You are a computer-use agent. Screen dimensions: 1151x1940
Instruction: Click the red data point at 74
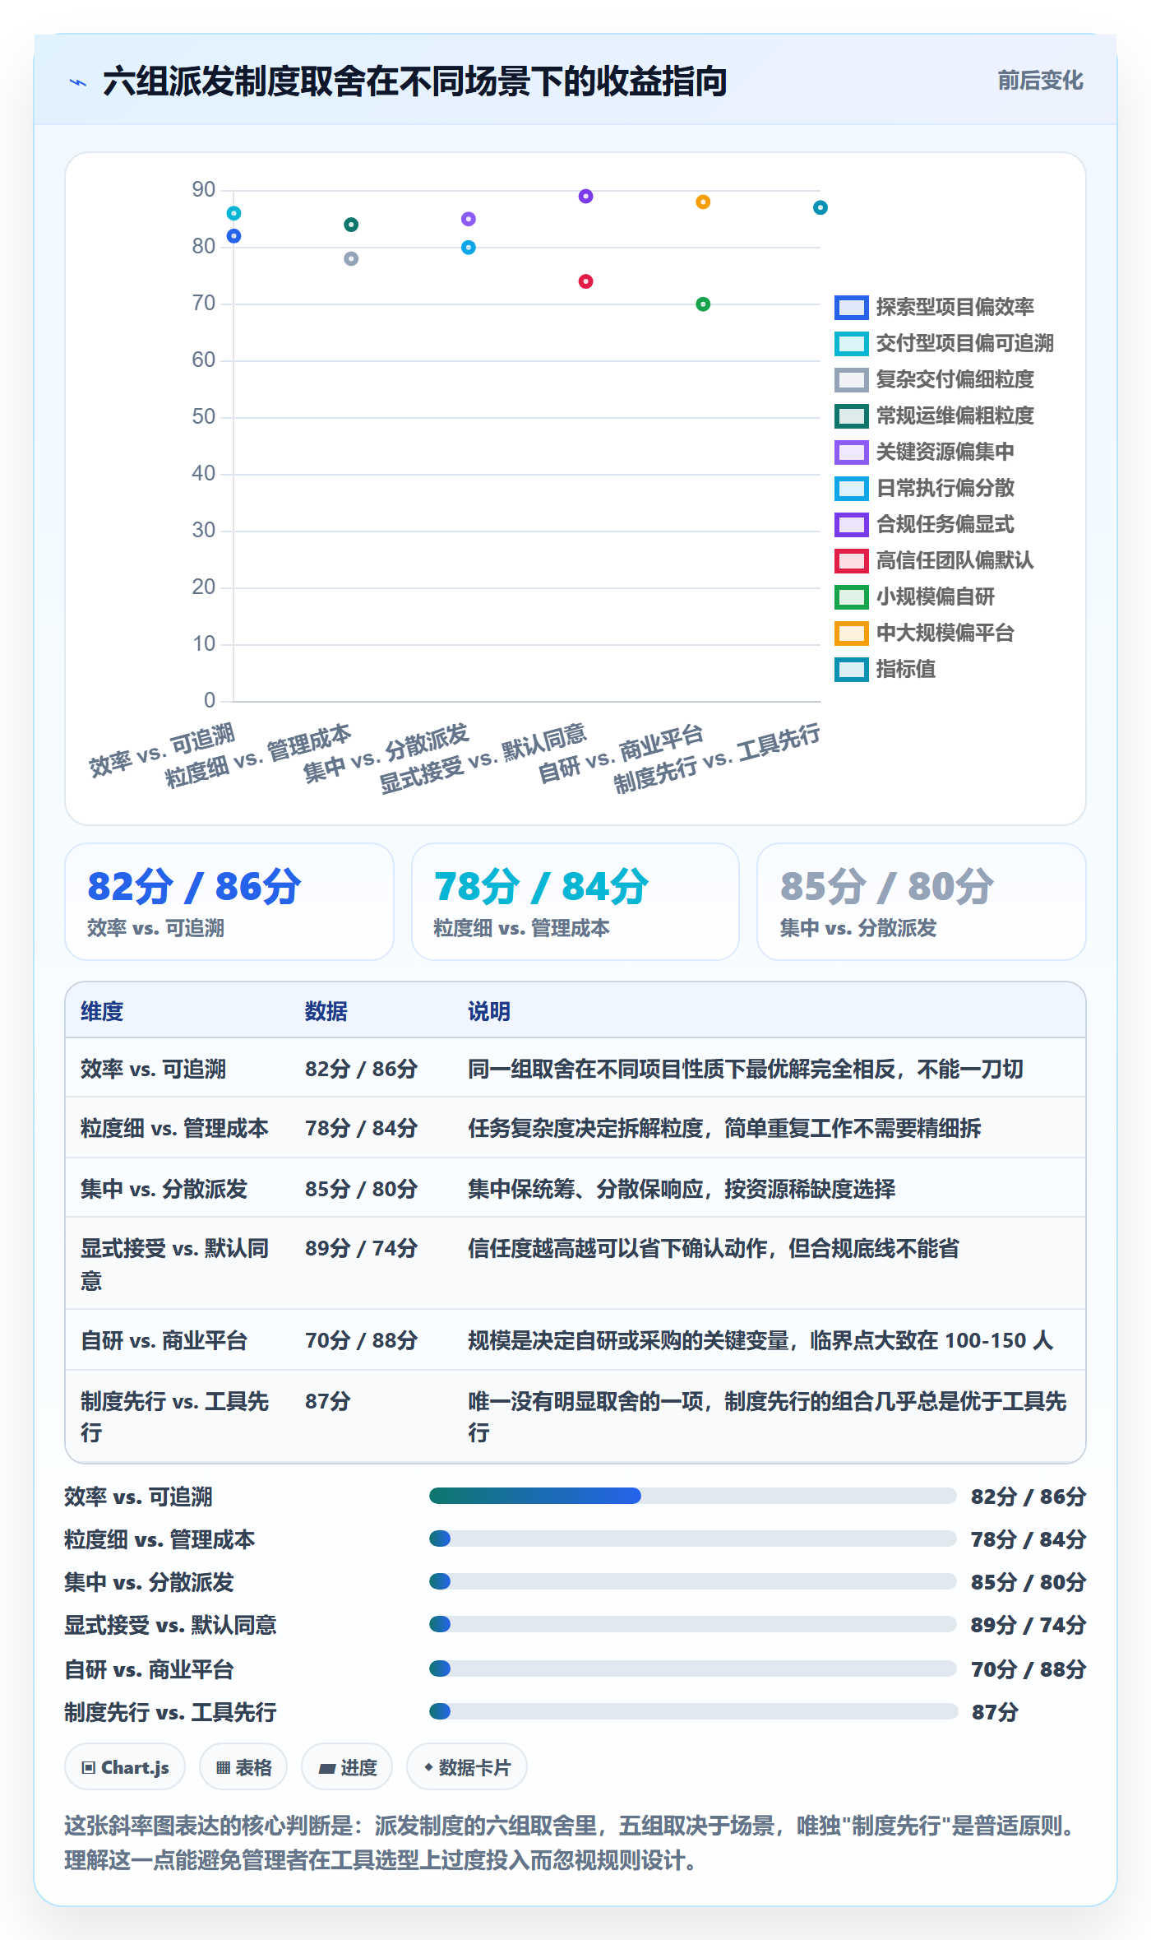(x=585, y=281)
